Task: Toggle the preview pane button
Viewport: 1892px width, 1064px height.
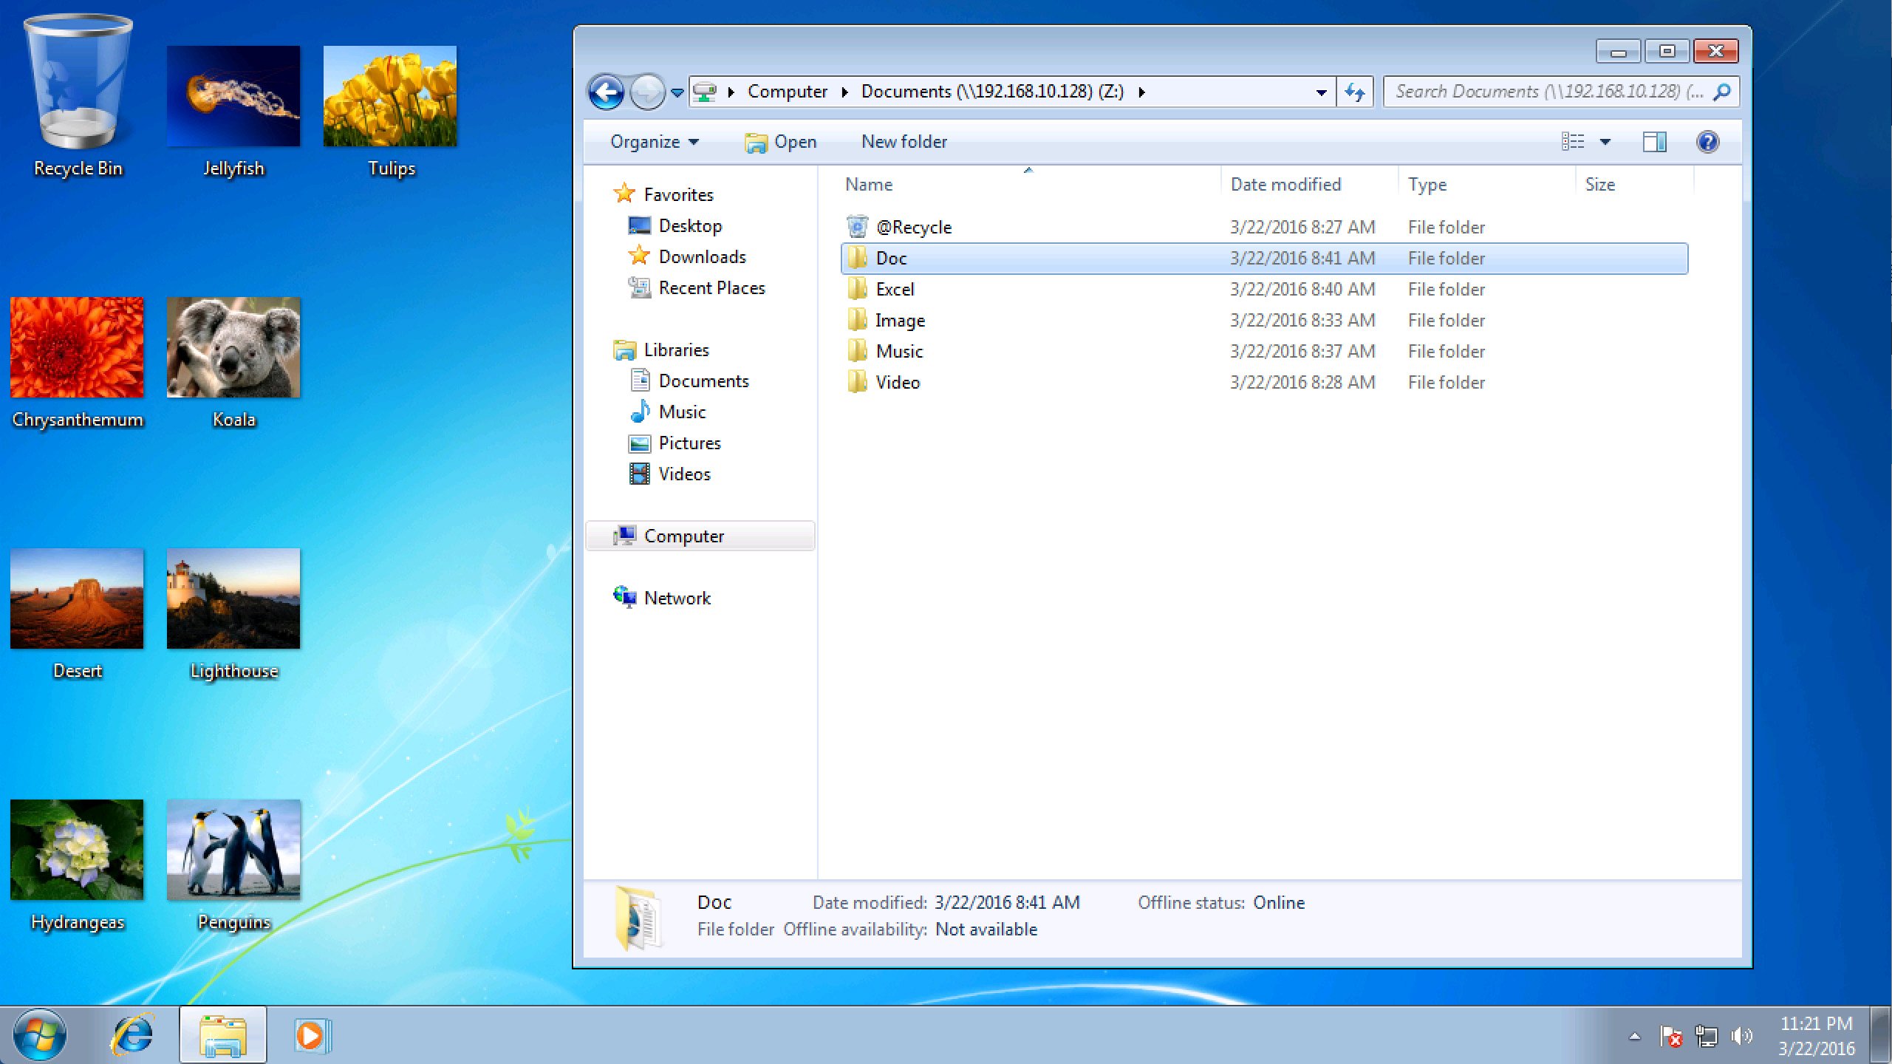Action: (1654, 142)
